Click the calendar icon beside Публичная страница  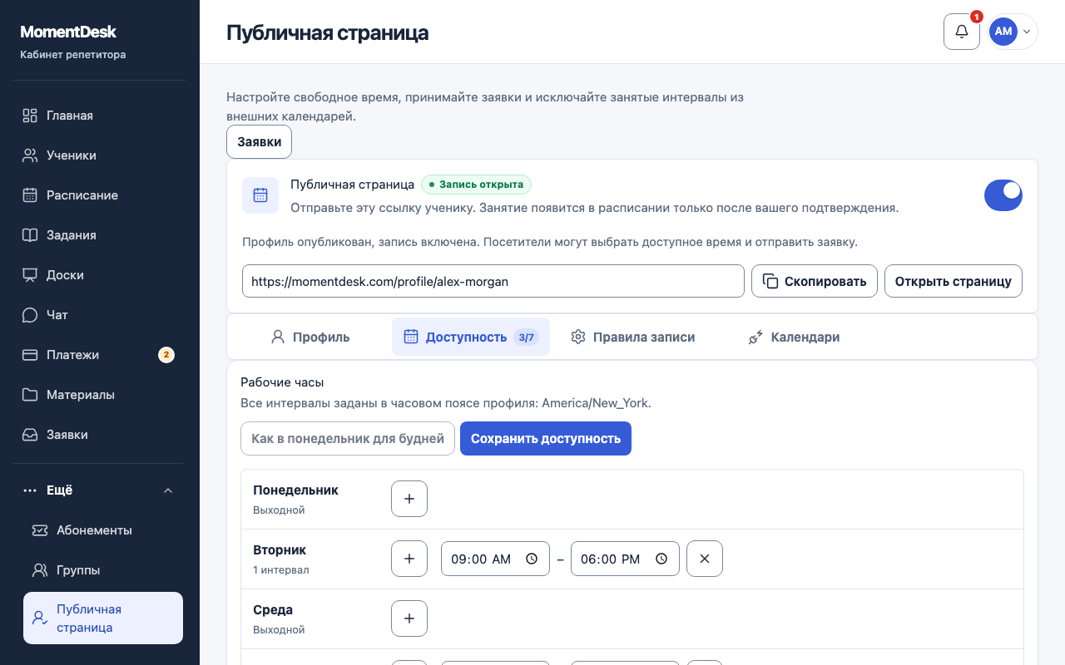coord(260,195)
